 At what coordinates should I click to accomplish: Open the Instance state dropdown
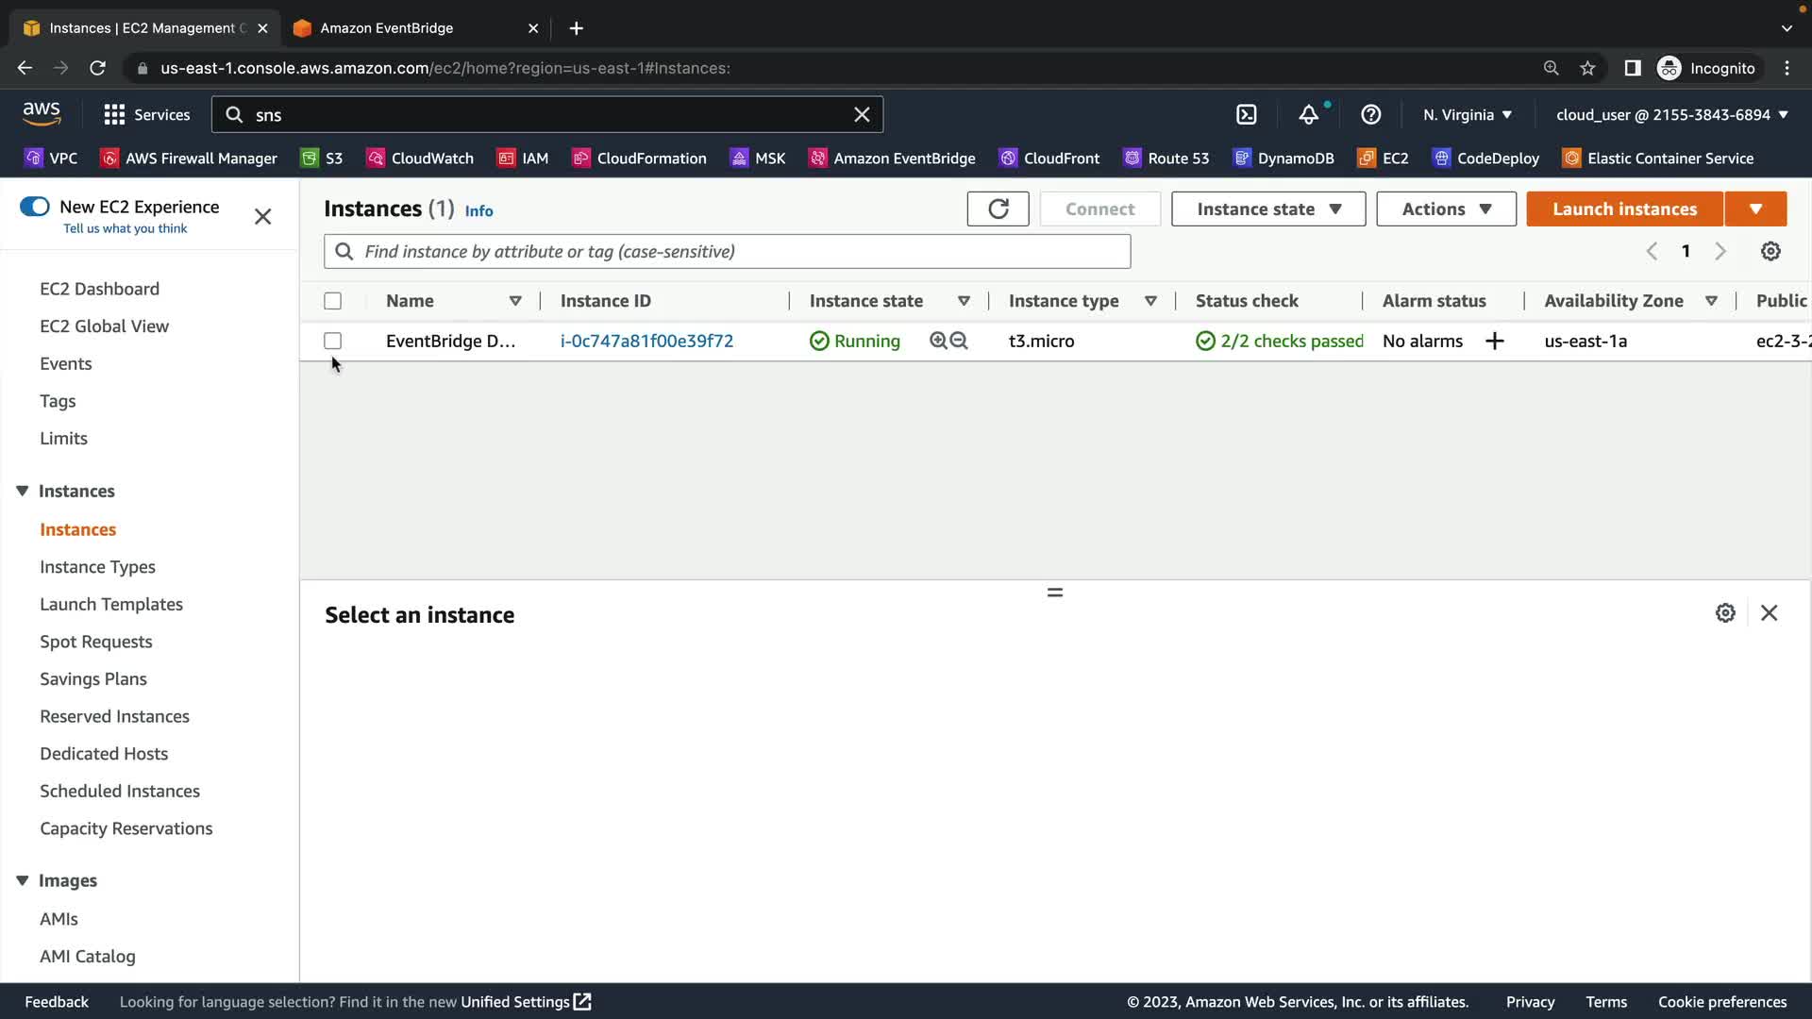(x=1267, y=209)
